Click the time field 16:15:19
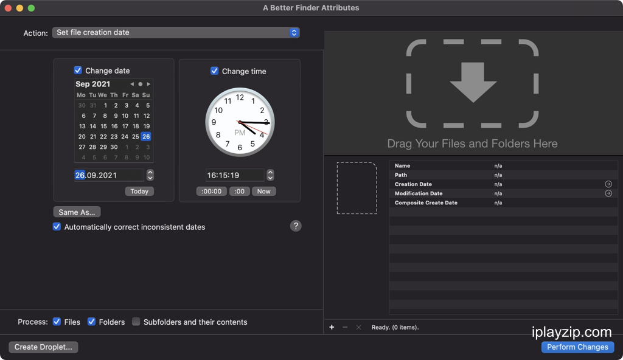The width and height of the screenshot is (623, 360). (234, 175)
